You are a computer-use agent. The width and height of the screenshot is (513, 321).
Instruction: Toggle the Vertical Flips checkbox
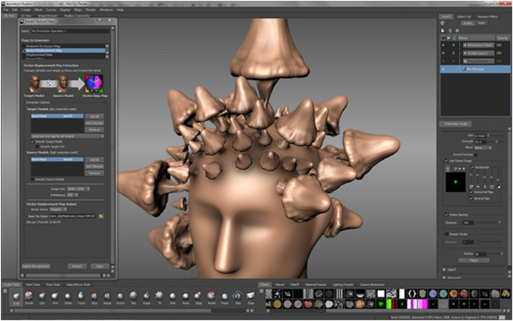click(x=472, y=198)
